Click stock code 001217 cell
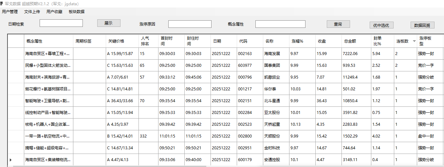This screenshot has height=167, width=444. 250,89
